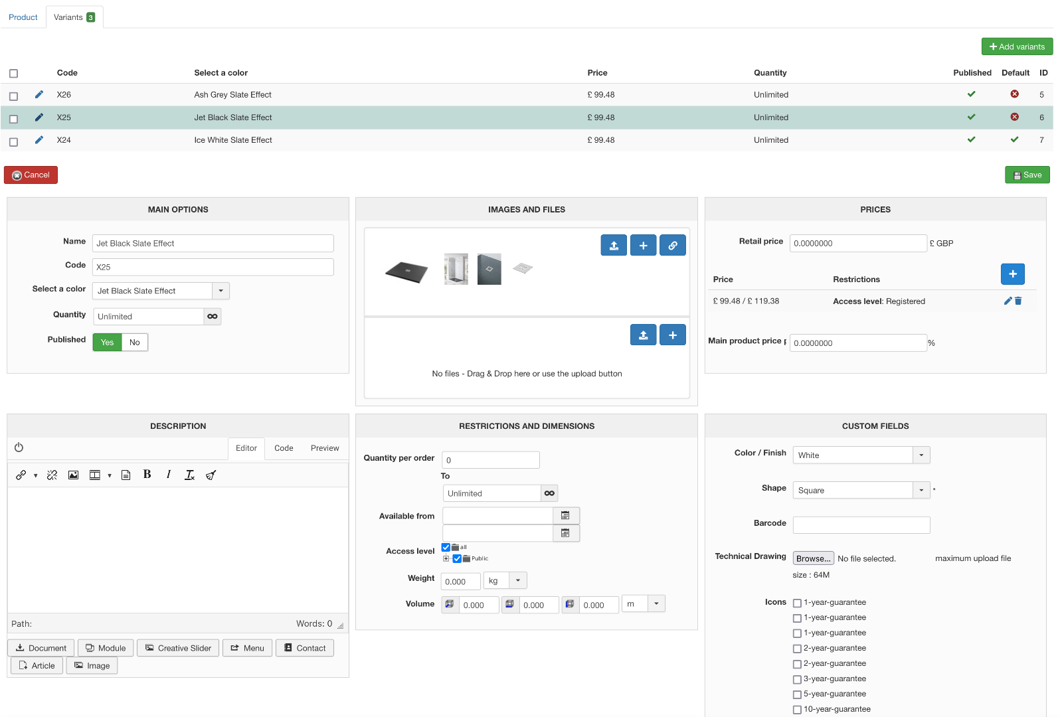Open the Select a color dropdown

[221, 291]
